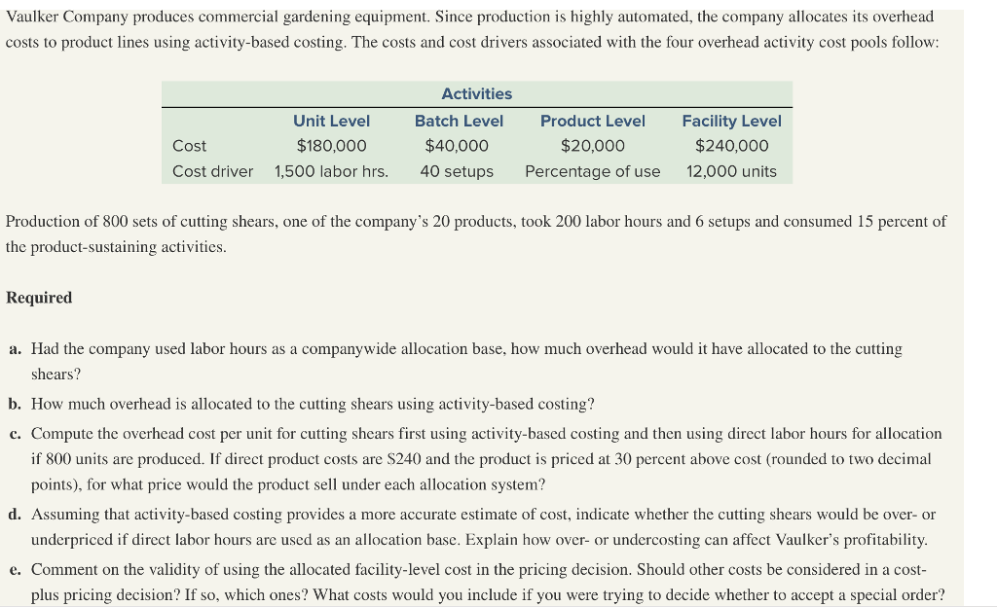Click the Batch Level column header

[459, 121]
